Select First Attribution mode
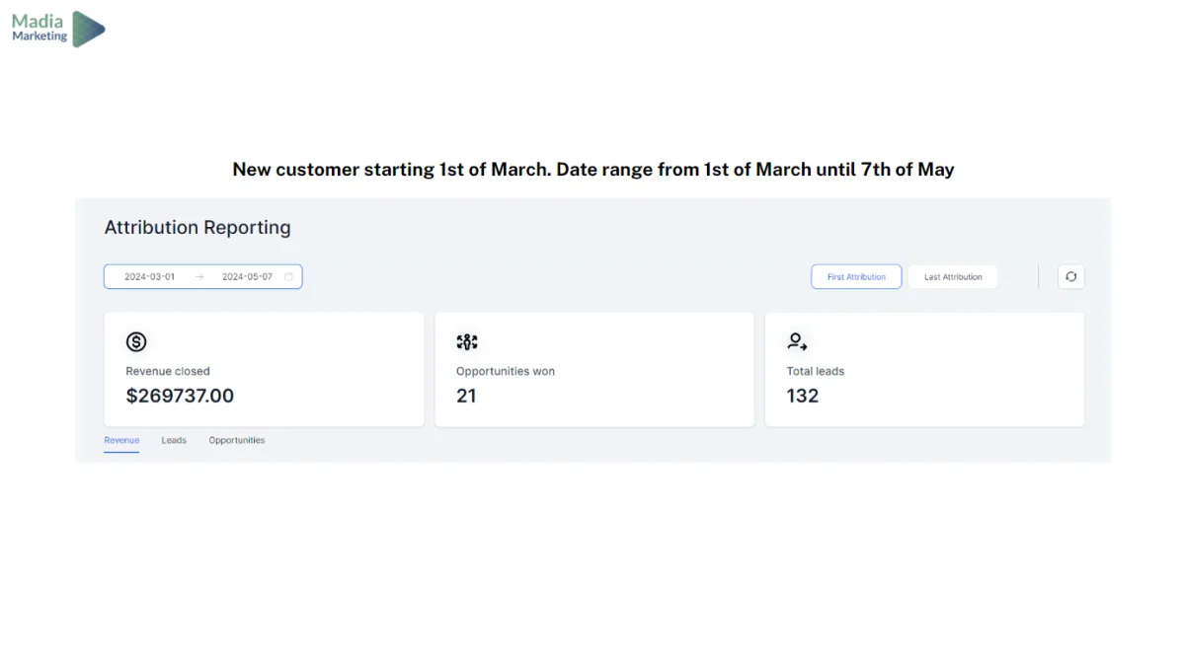The image size is (1185, 662). coord(856,277)
